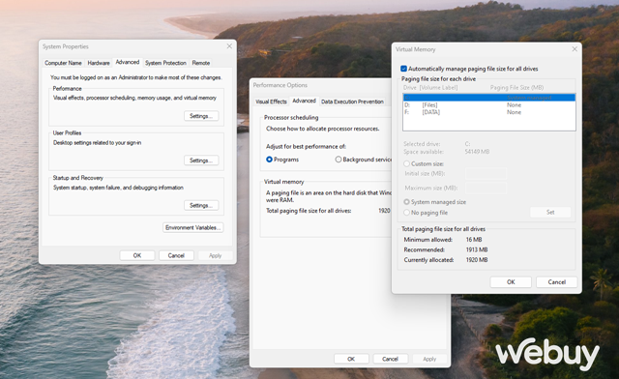The width and height of the screenshot is (619, 379).
Task: Open Performance Settings in System Properties
Action: click(201, 116)
